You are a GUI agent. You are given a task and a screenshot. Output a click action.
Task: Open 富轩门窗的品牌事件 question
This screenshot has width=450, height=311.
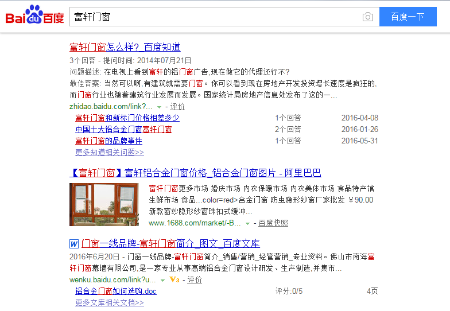coord(108,141)
